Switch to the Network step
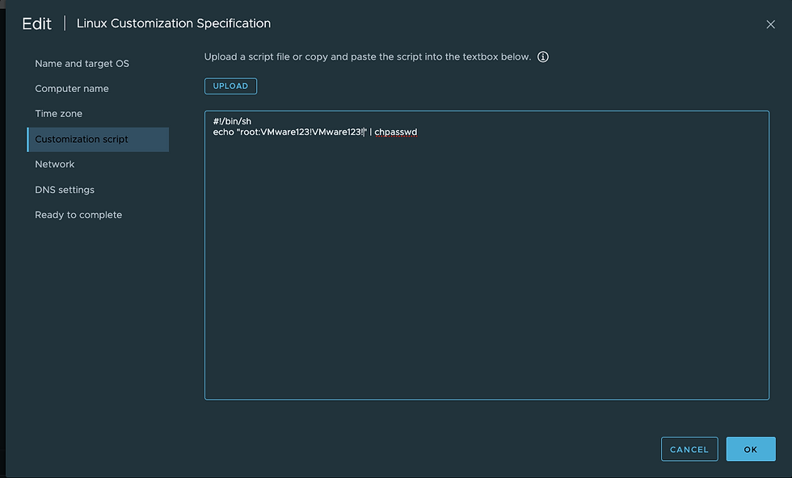Viewport: 792px width, 478px height. (x=55, y=164)
